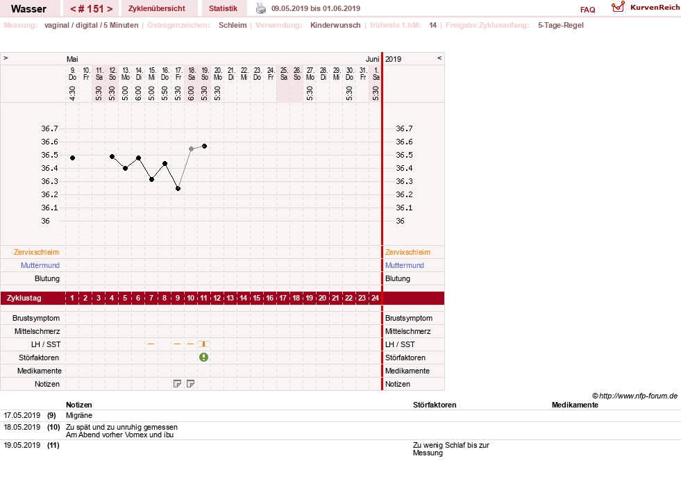
Task: Click the left Zervixschleim label
Action: pyautogui.click(x=37, y=252)
